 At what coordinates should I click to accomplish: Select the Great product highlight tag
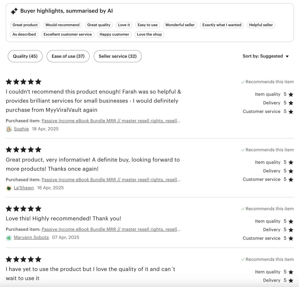(25, 25)
